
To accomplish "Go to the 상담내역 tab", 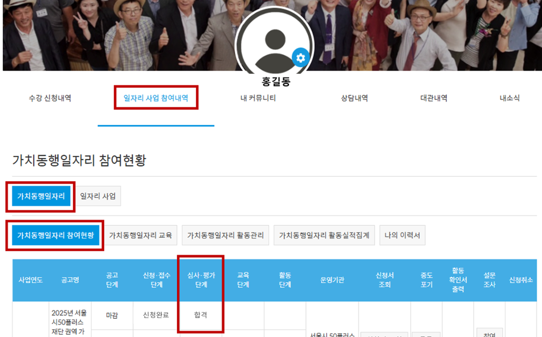I will coord(354,98).
